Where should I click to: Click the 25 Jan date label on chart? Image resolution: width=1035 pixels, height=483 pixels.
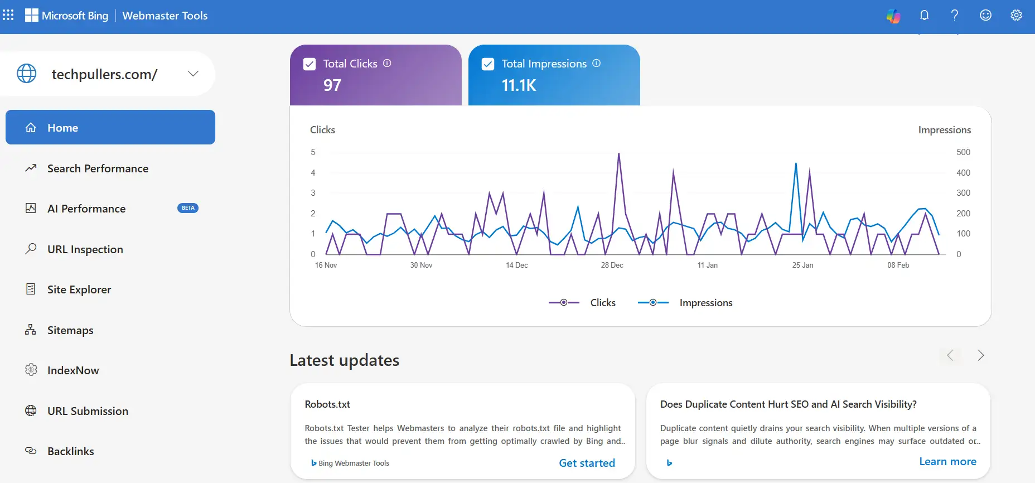(802, 265)
